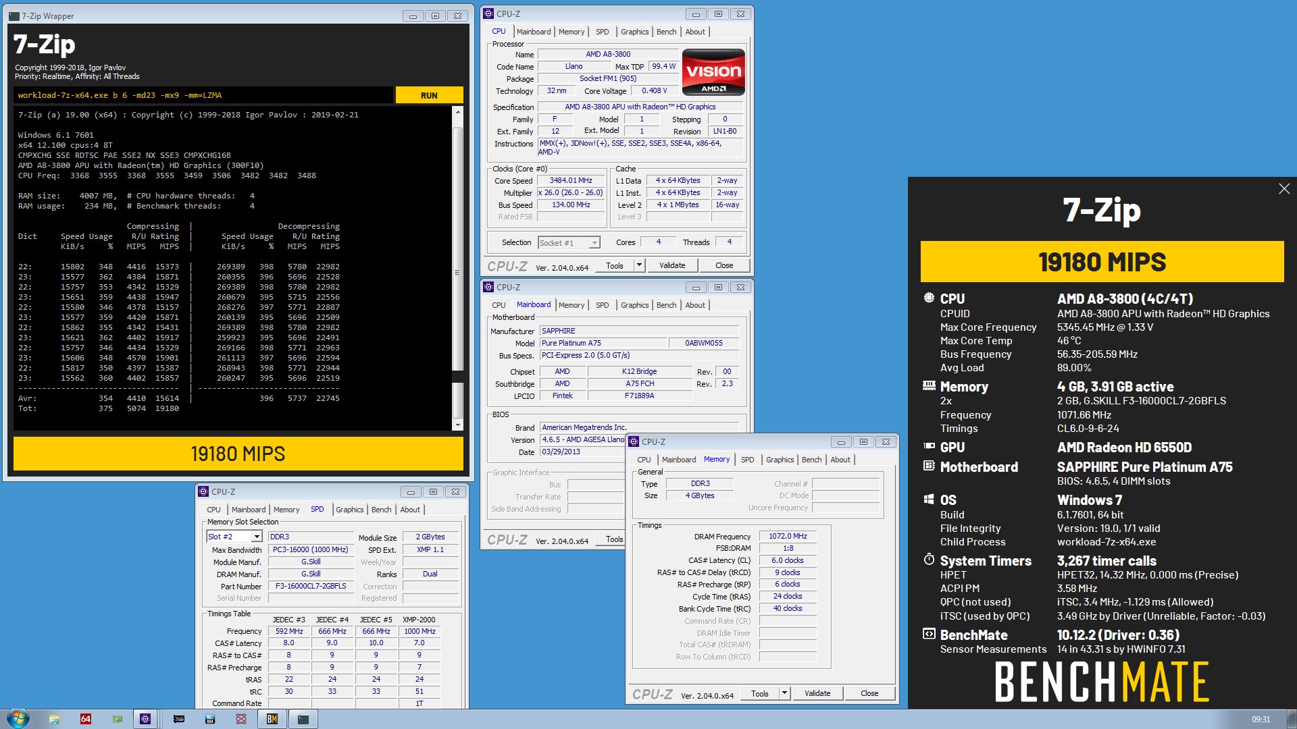
Task: Click the OS Windows icon in BenchMate panel
Action: 929,499
